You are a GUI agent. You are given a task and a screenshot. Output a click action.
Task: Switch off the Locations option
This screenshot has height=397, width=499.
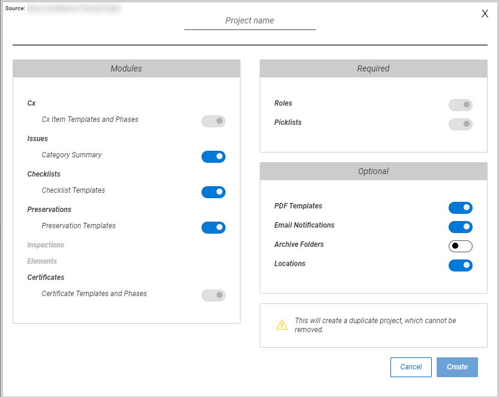460,265
